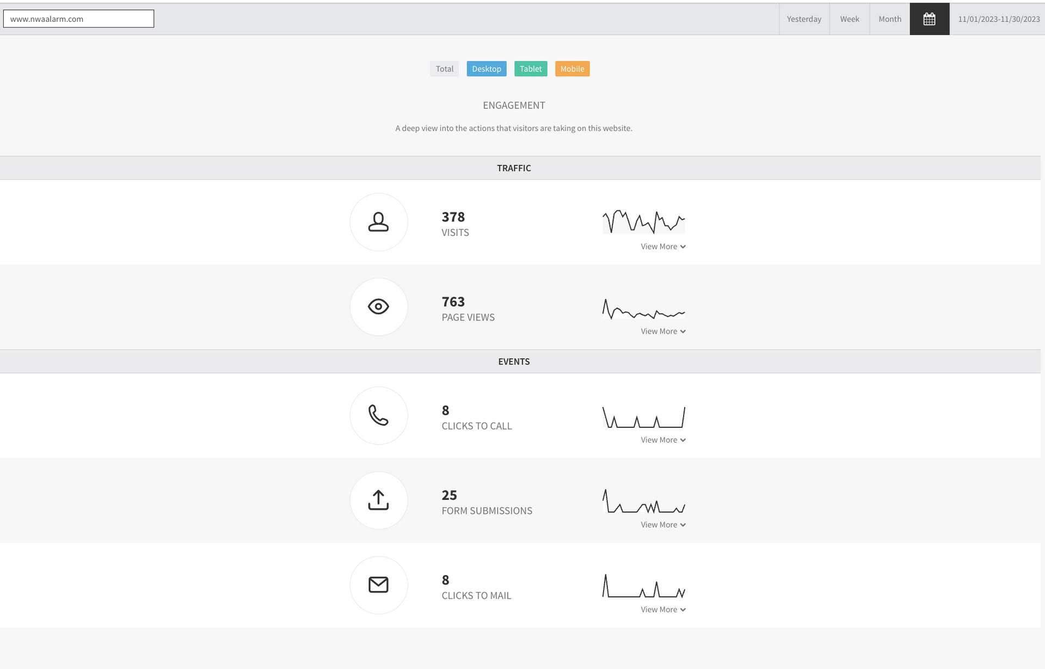Toggle the Desktop device filter
This screenshot has width=1045, height=669.
click(486, 69)
